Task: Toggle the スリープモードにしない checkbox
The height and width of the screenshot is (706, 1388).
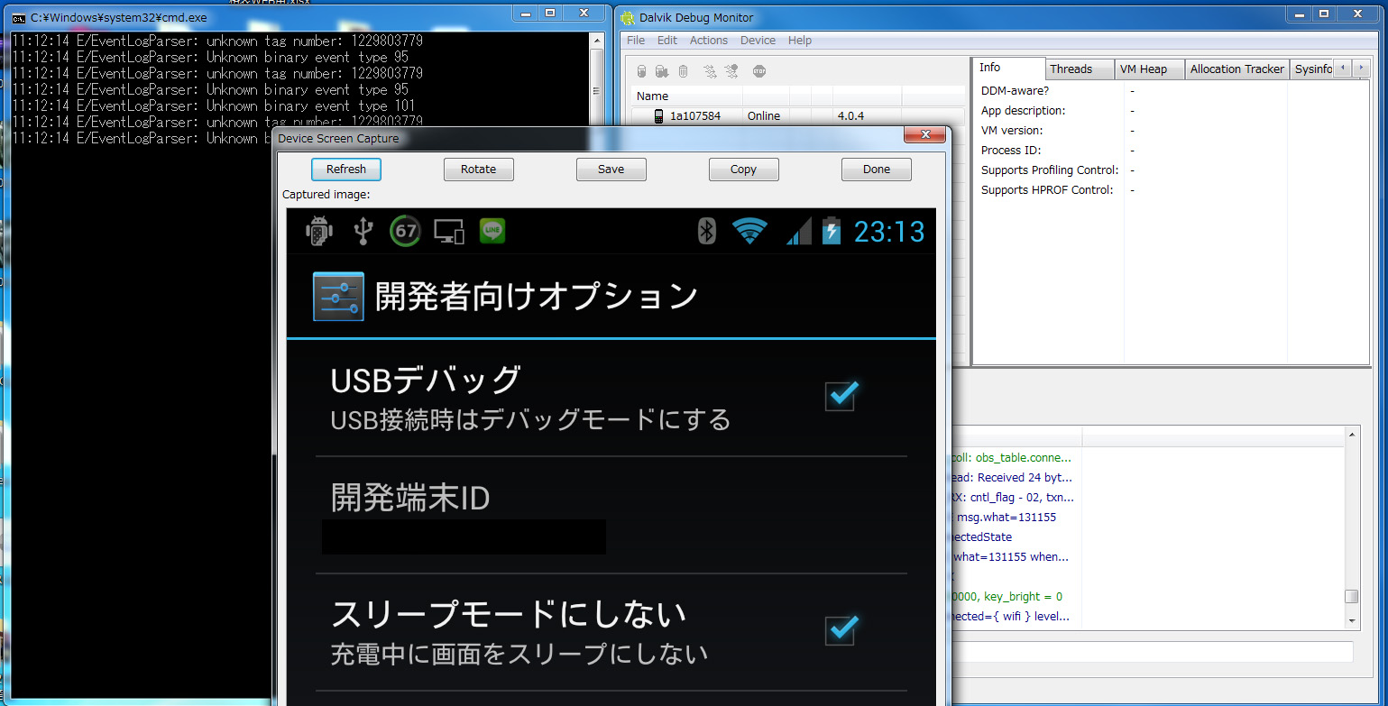Action: tap(841, 629)
